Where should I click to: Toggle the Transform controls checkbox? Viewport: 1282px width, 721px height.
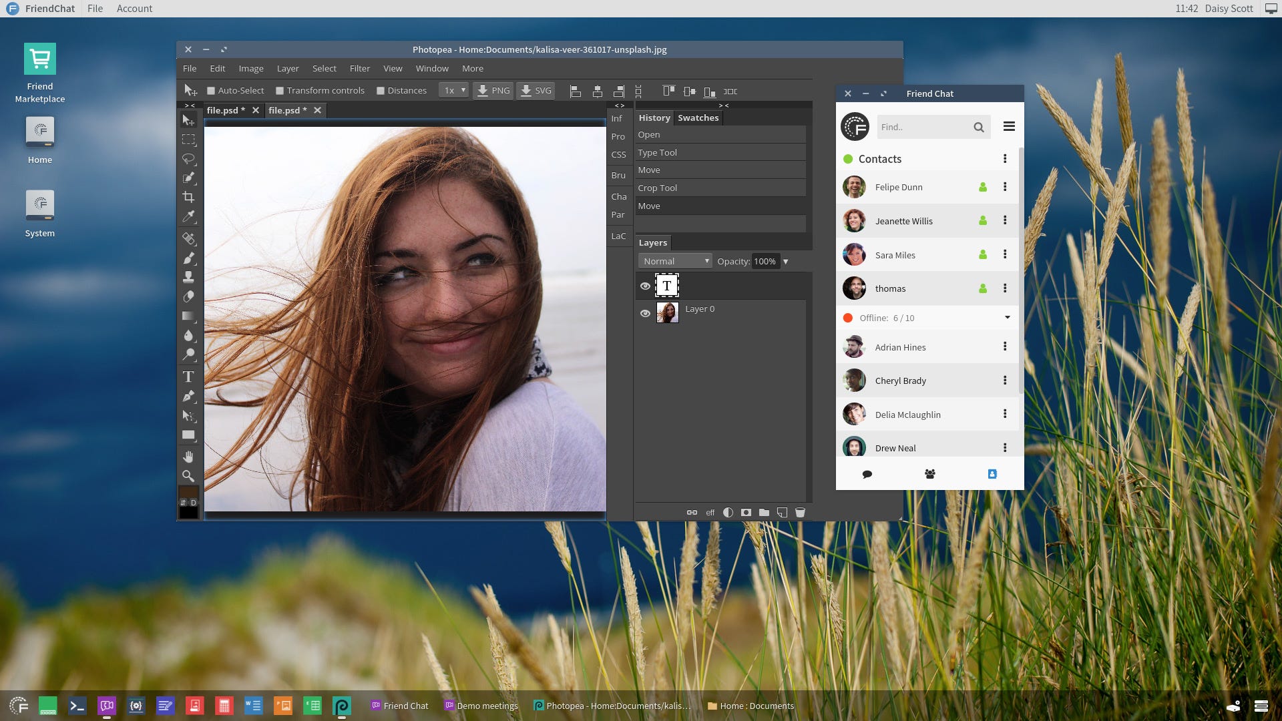tap(280, 91)
